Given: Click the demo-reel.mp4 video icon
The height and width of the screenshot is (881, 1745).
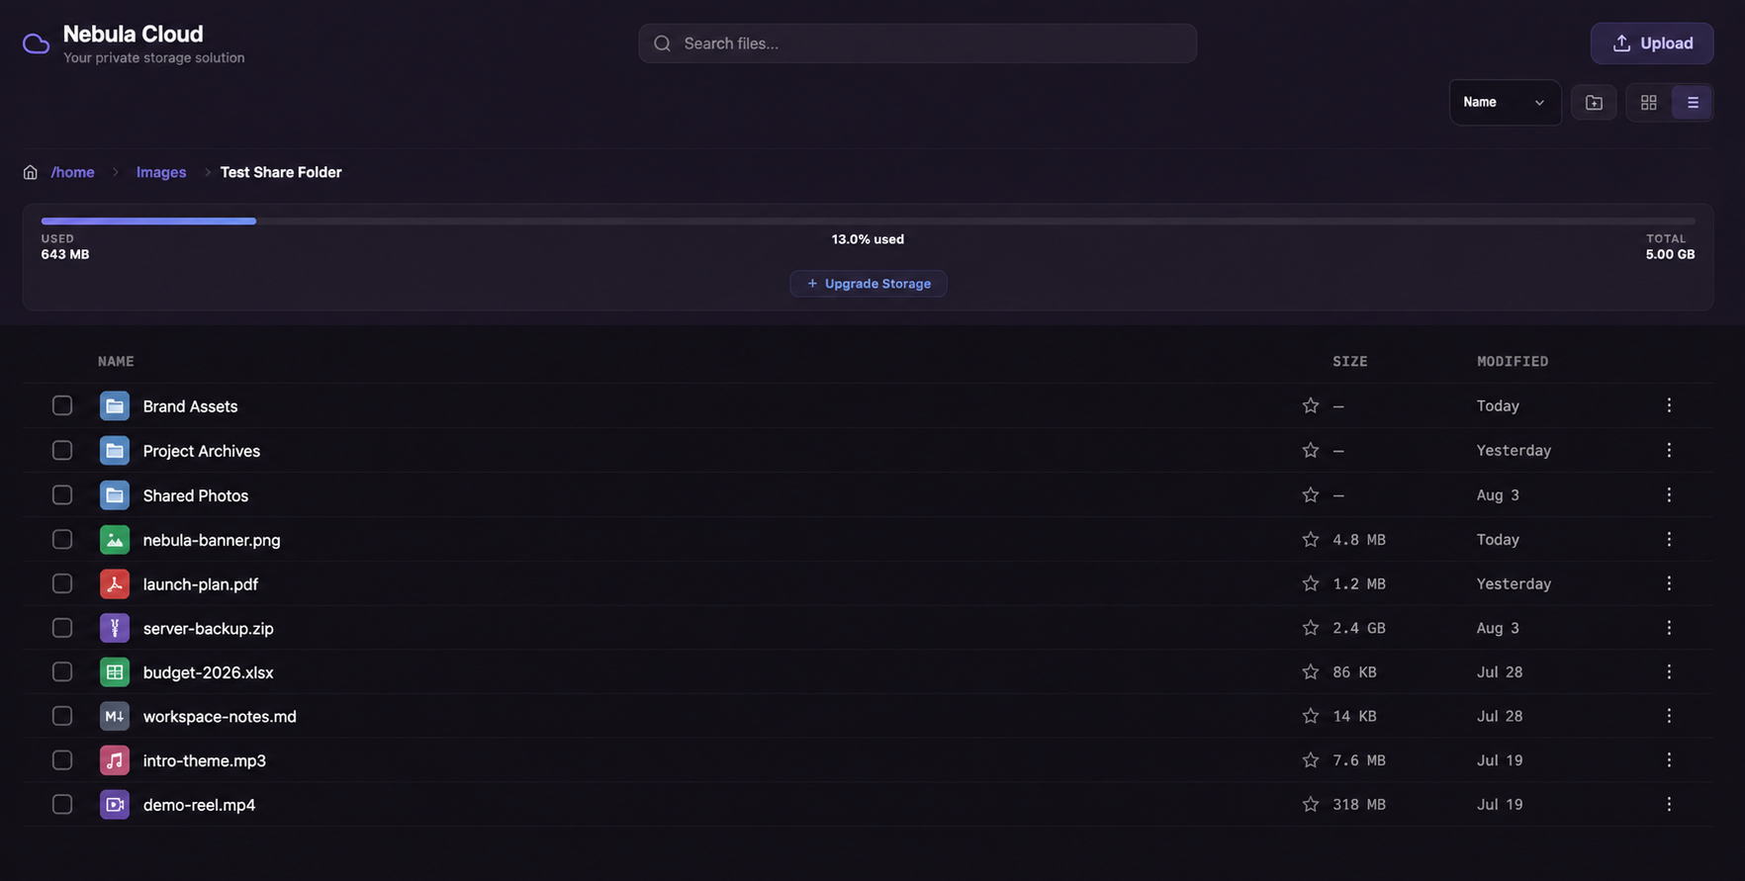Looking at the screenshot, I should 115,804.
